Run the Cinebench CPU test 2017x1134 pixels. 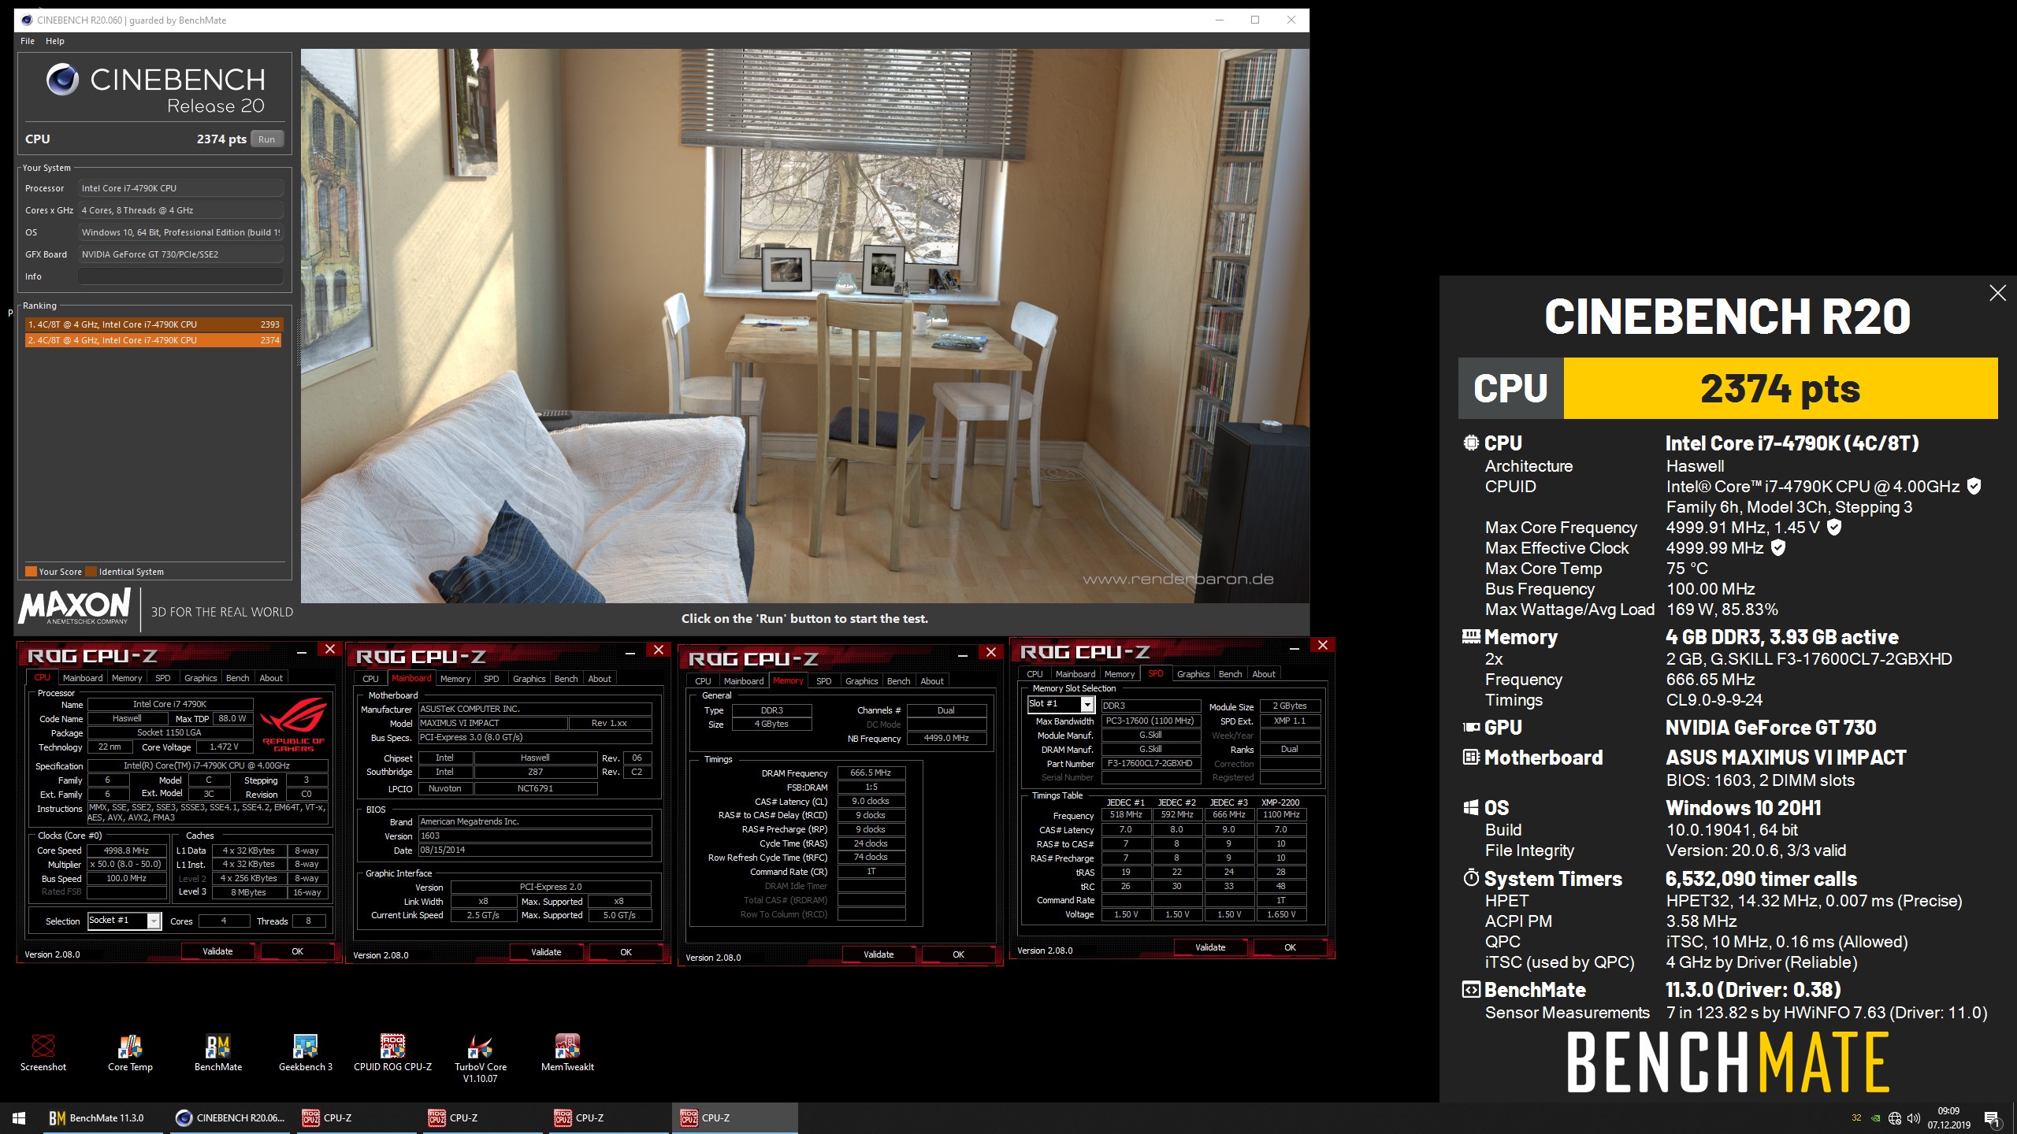267,139
